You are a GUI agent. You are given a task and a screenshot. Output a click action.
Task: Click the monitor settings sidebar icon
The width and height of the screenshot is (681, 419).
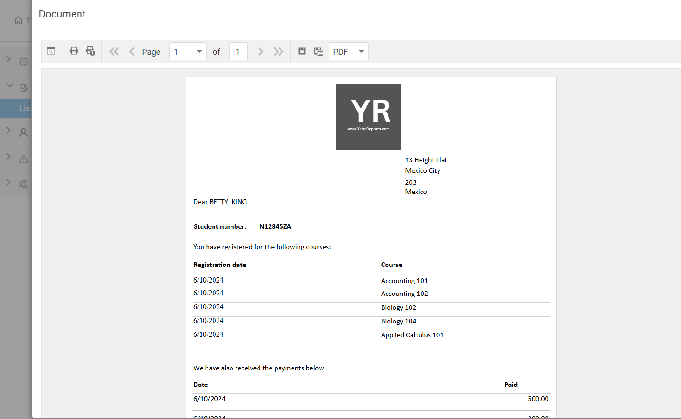pos(23,185)
